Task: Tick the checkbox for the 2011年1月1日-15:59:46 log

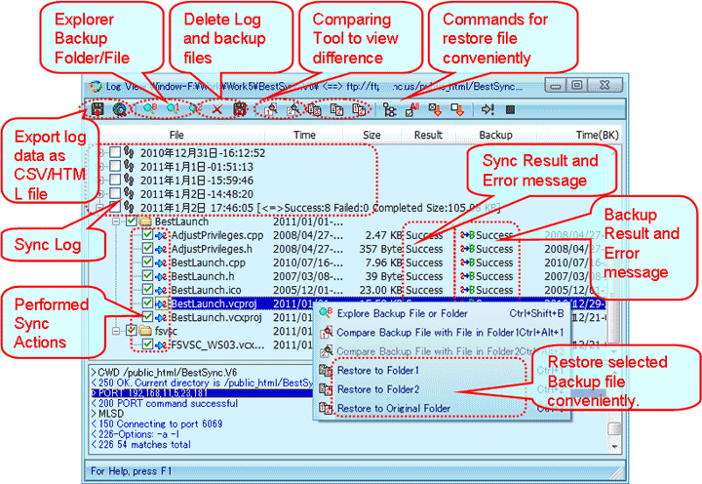Action: [x=115, y=181]
